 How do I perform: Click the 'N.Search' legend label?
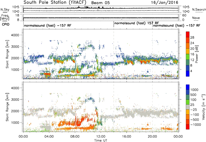199,9
